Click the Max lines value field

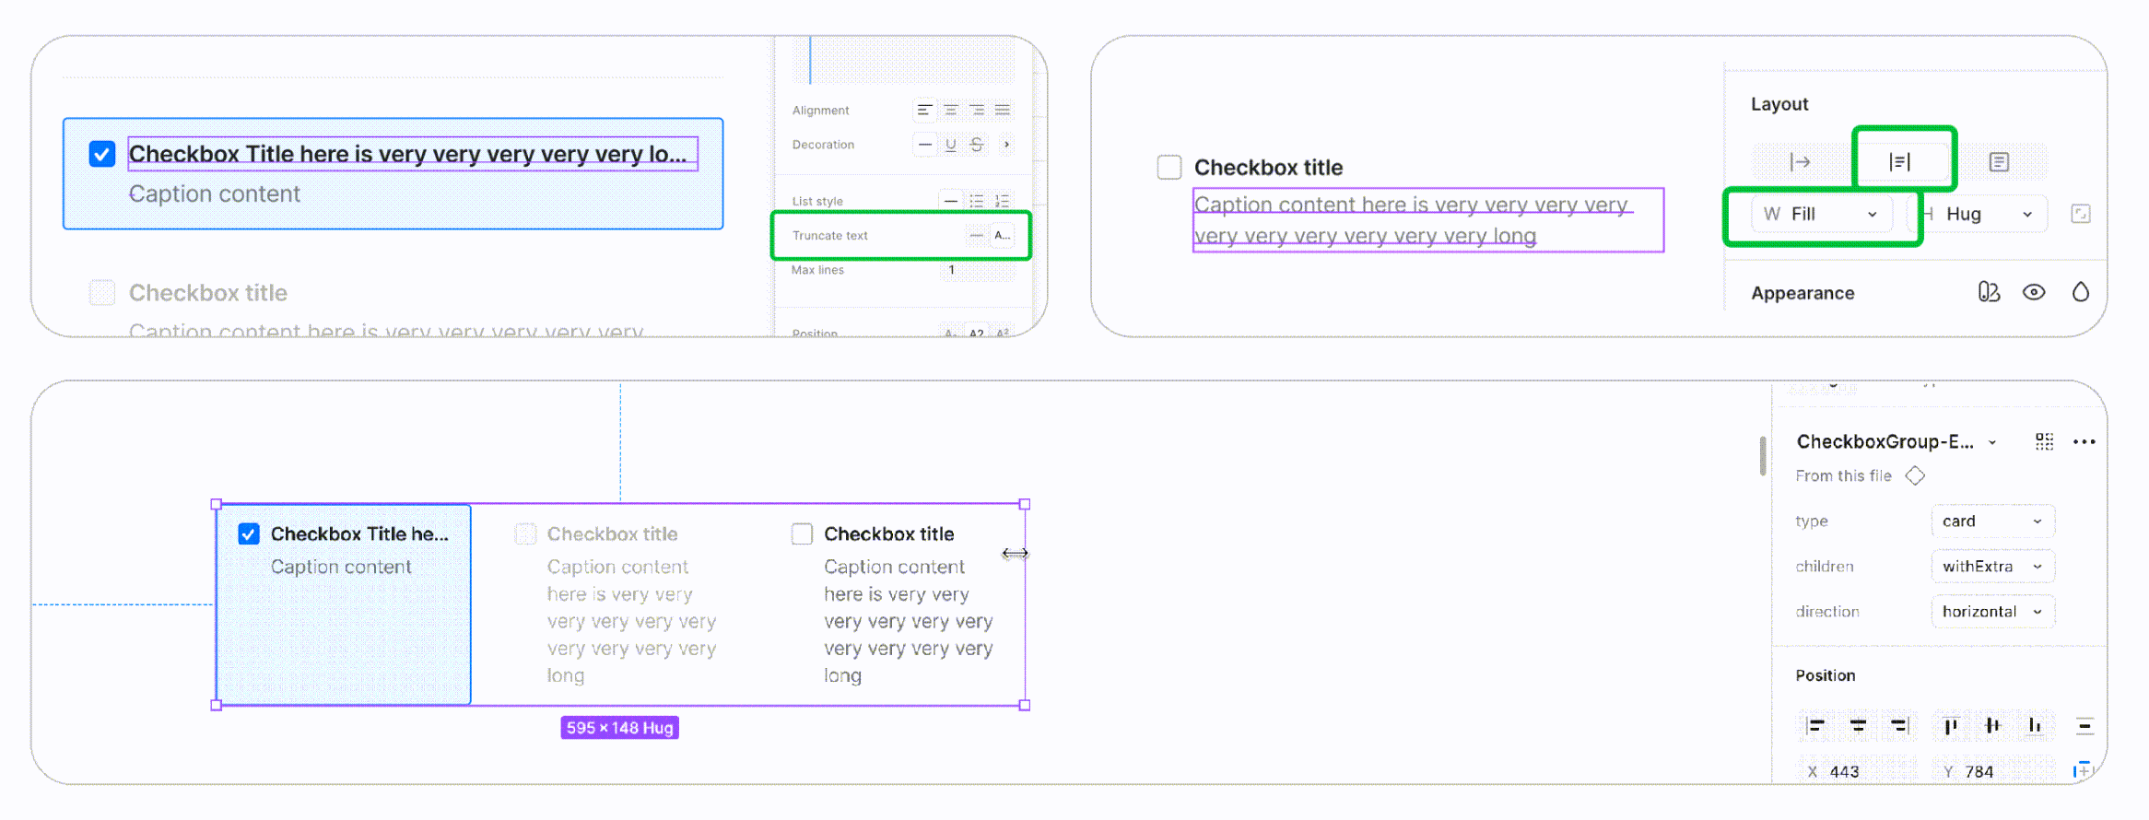pyautogui.click(x=977, y=271)
